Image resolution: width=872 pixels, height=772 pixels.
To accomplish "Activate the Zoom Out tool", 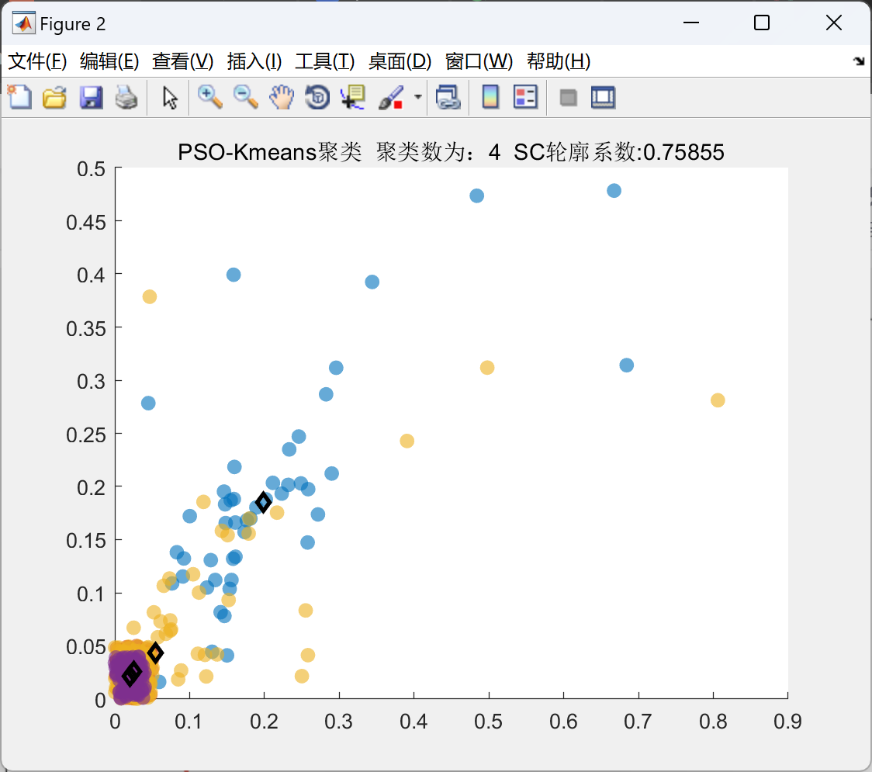I will point(245,97).
